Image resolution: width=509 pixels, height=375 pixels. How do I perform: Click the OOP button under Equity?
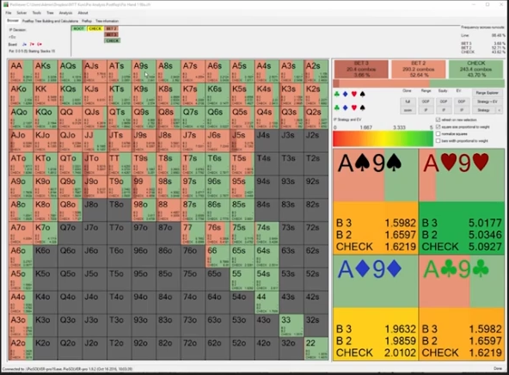(x=444, y=101)
